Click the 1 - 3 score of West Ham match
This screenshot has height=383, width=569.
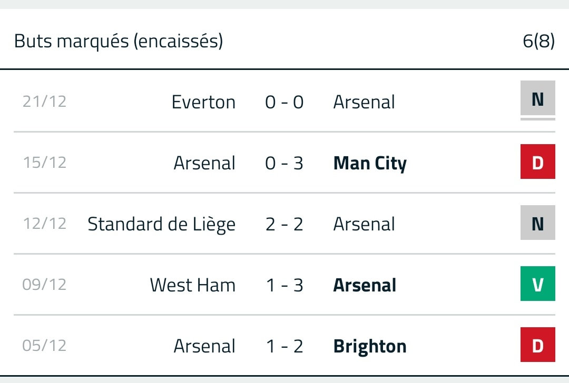point(284,285)
